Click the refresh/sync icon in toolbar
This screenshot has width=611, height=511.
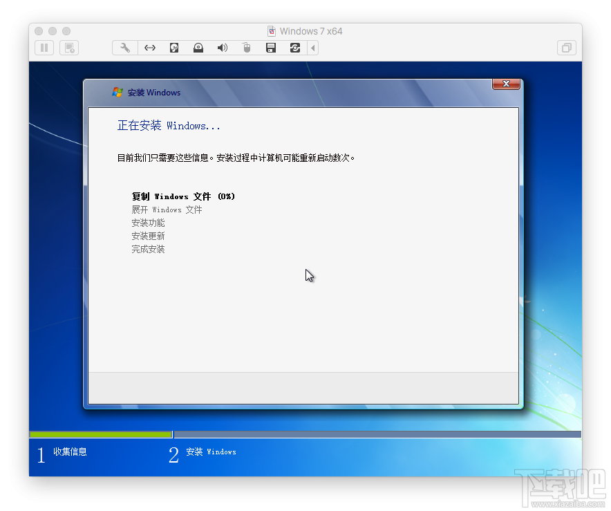pyautogui.click(x=295, y=48)
